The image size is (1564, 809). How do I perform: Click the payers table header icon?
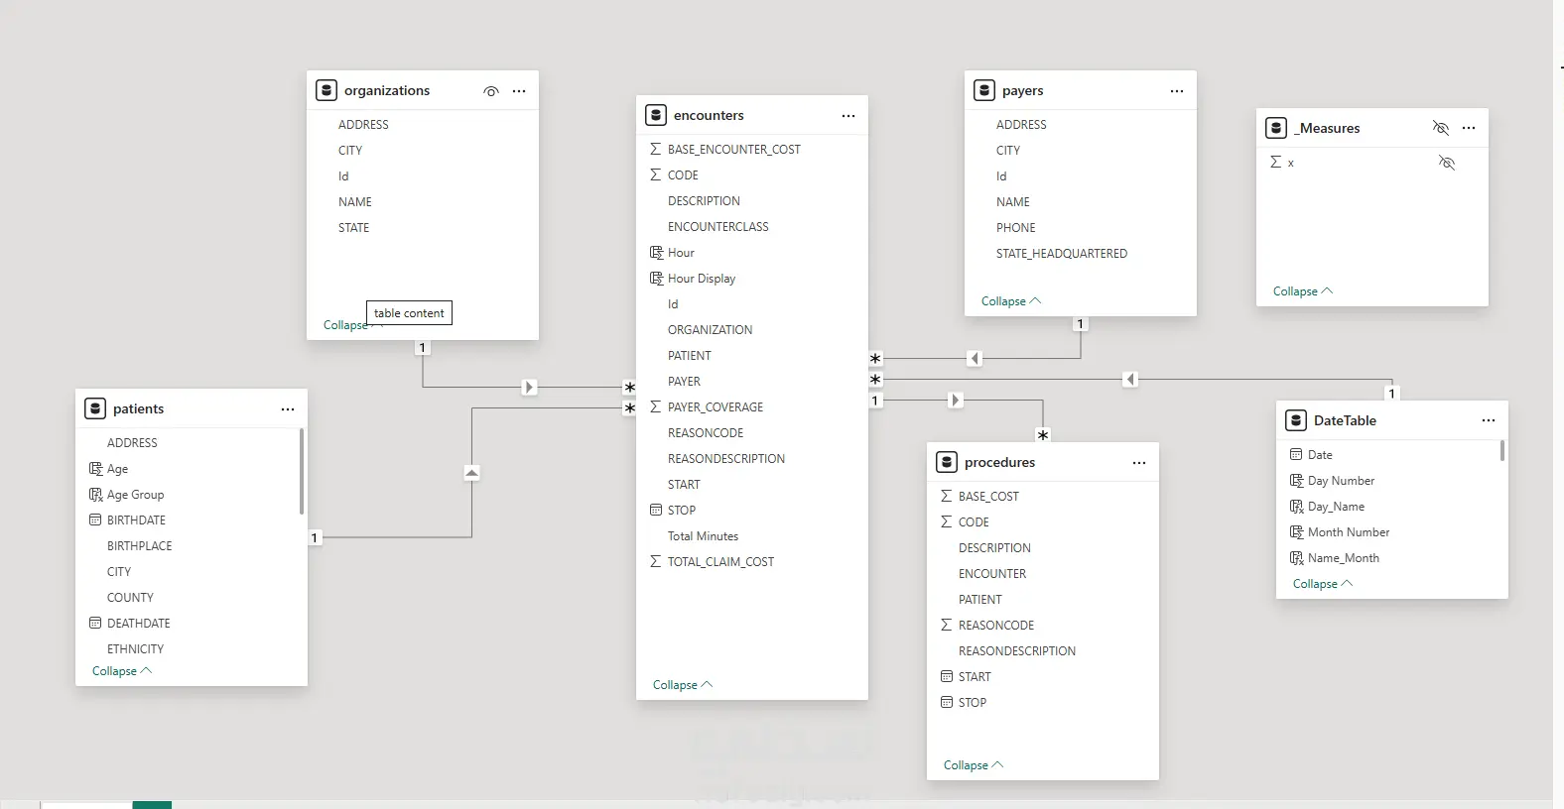(x=984, y=90)
